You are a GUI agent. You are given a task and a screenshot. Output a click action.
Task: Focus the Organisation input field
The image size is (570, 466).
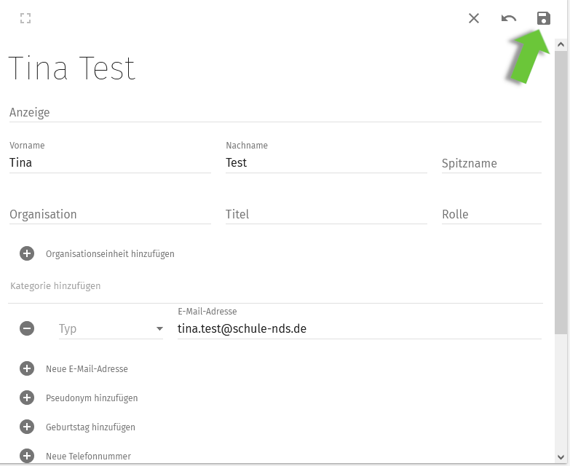pyautogui.click(x=110, y=214)
